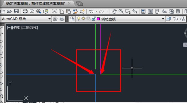Screen dimensions: 187x103
Task: Click the Zoom Previous icon
Action: pos(135,11)
